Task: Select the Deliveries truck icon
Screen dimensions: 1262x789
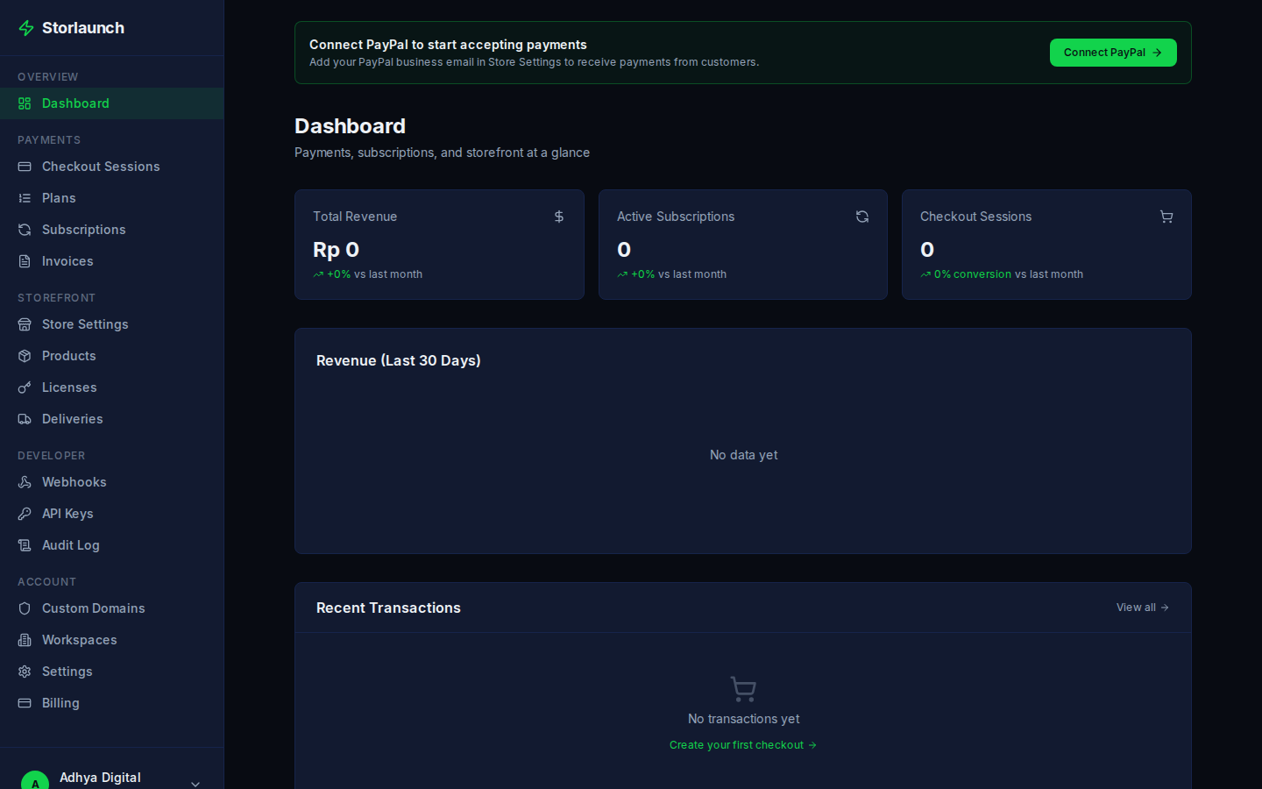Action: 24,418
